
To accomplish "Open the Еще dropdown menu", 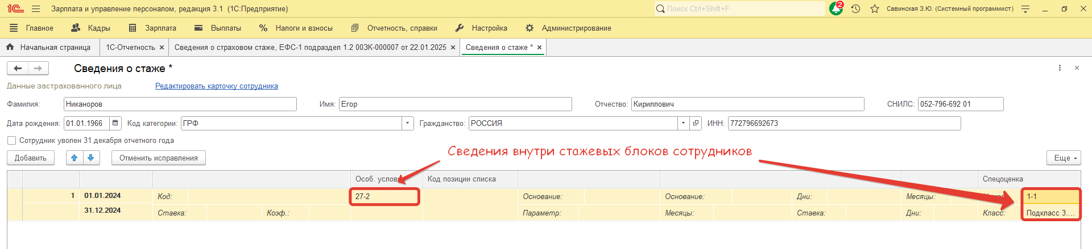I will (x=1063, y=158).
